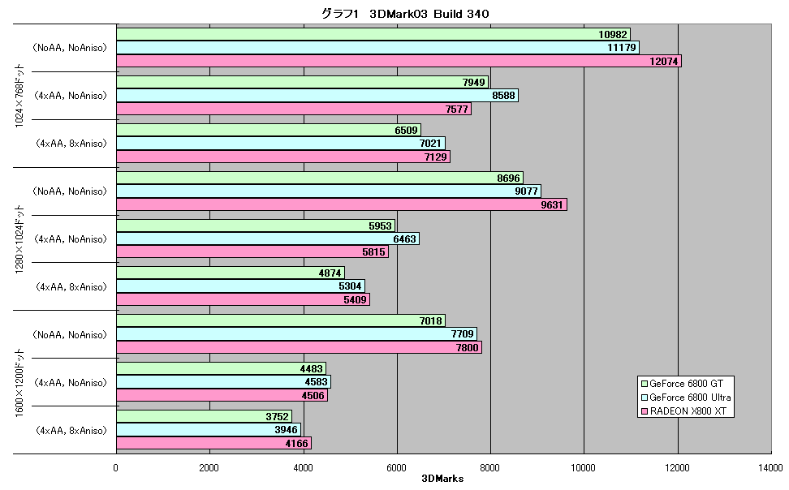
Task: Click the '0' tick on the 3DMarks axis
Action: pyautogui.click(x=116, y=467)
